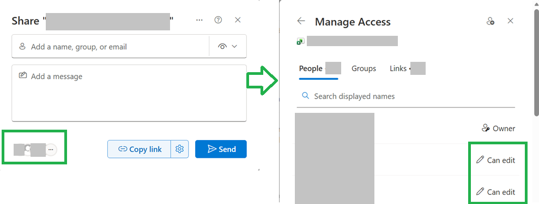Screen dimensions: 539x204
Task: Click the shared-with avatar in Share dialog
Action: click(x=27, y=150)
